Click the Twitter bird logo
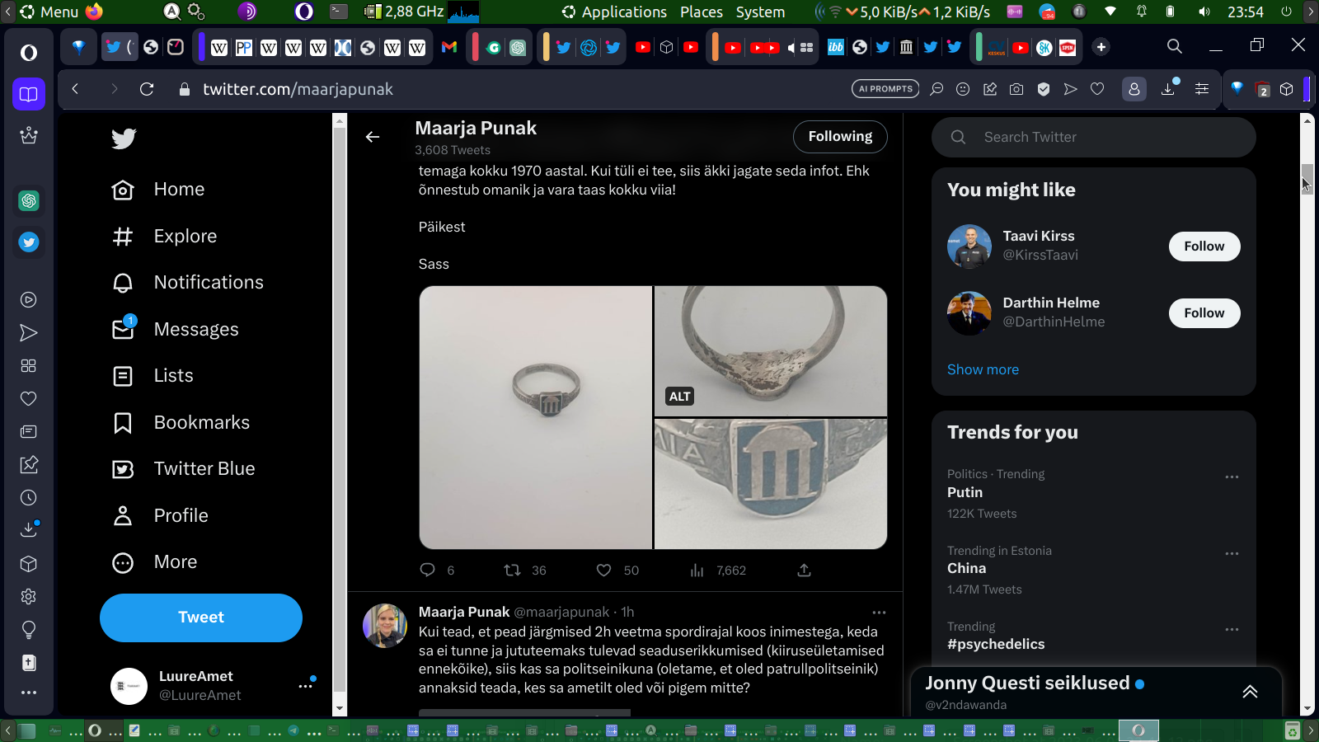This screenshot has height=742, width=1319. tap(124, 139)
